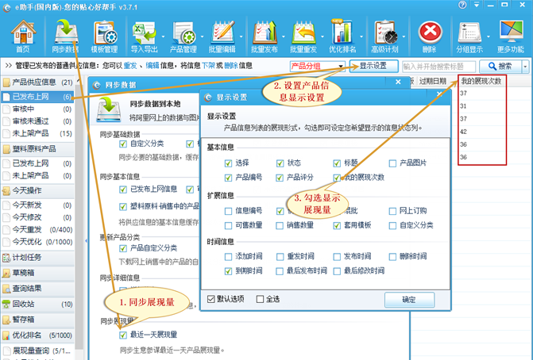Toggle the 全选 select-all checkbox
This screenshot has width=533, height=360.
click(x=258, y=300)
